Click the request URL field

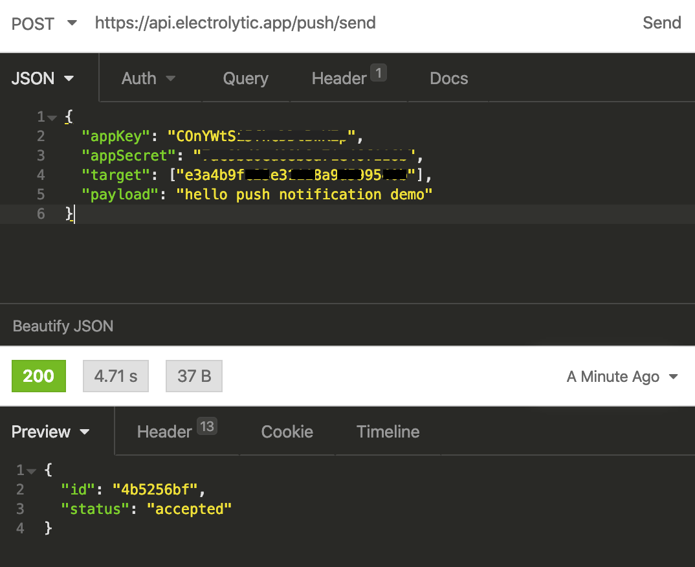click(x=236, y=23)
